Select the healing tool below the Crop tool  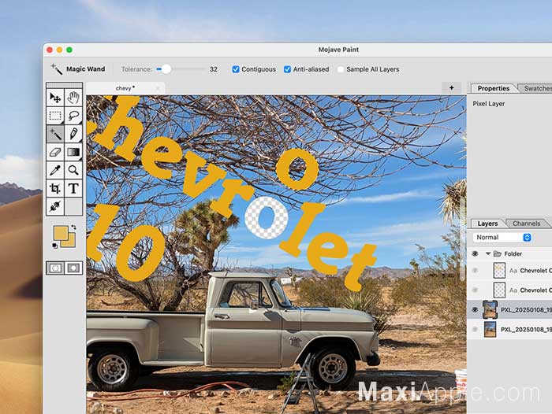pos(55,207)
